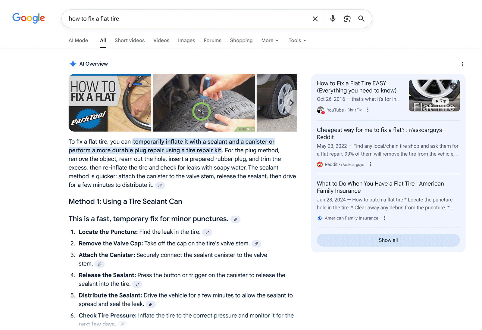Open options menu for the Reddit result
Viewport: 482px width, 330px height.
[x=370, y=164]
